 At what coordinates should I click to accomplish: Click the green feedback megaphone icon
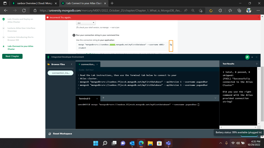[247, 57]
